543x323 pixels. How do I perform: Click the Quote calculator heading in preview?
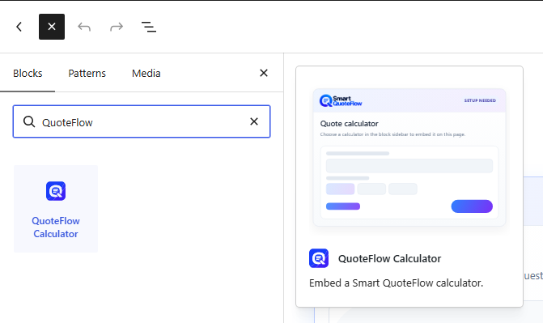(x=349, y=124)
